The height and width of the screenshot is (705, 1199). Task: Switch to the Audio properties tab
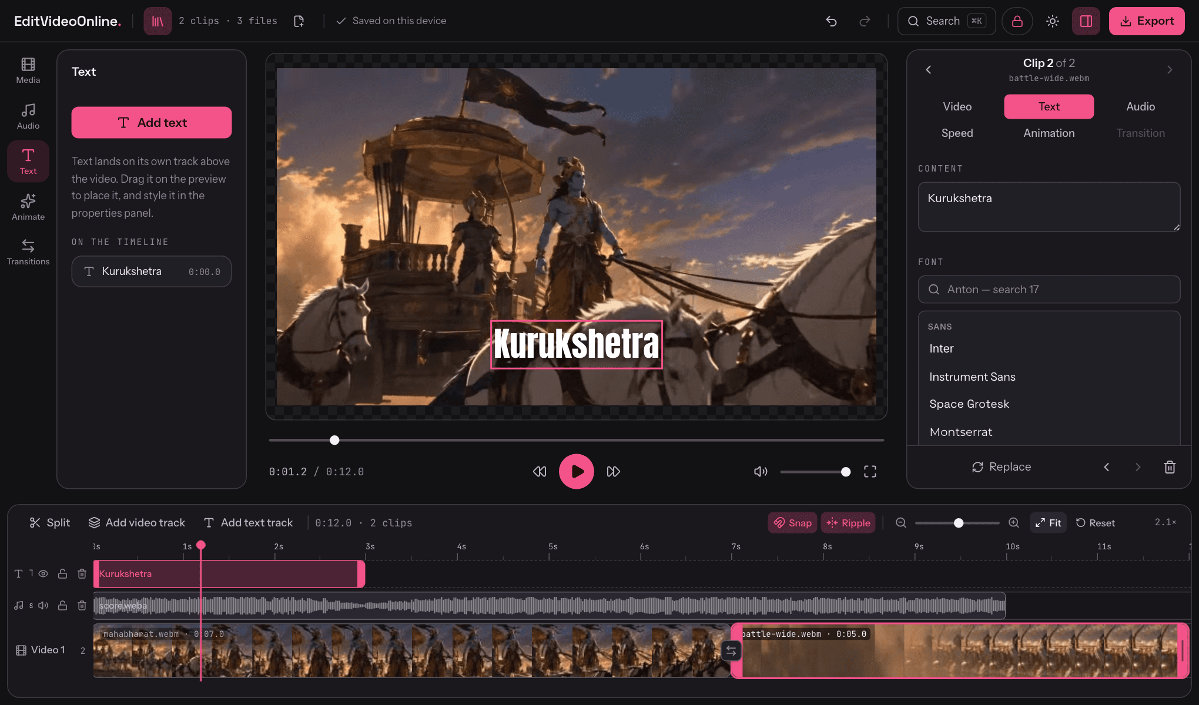pos(1140,106)
